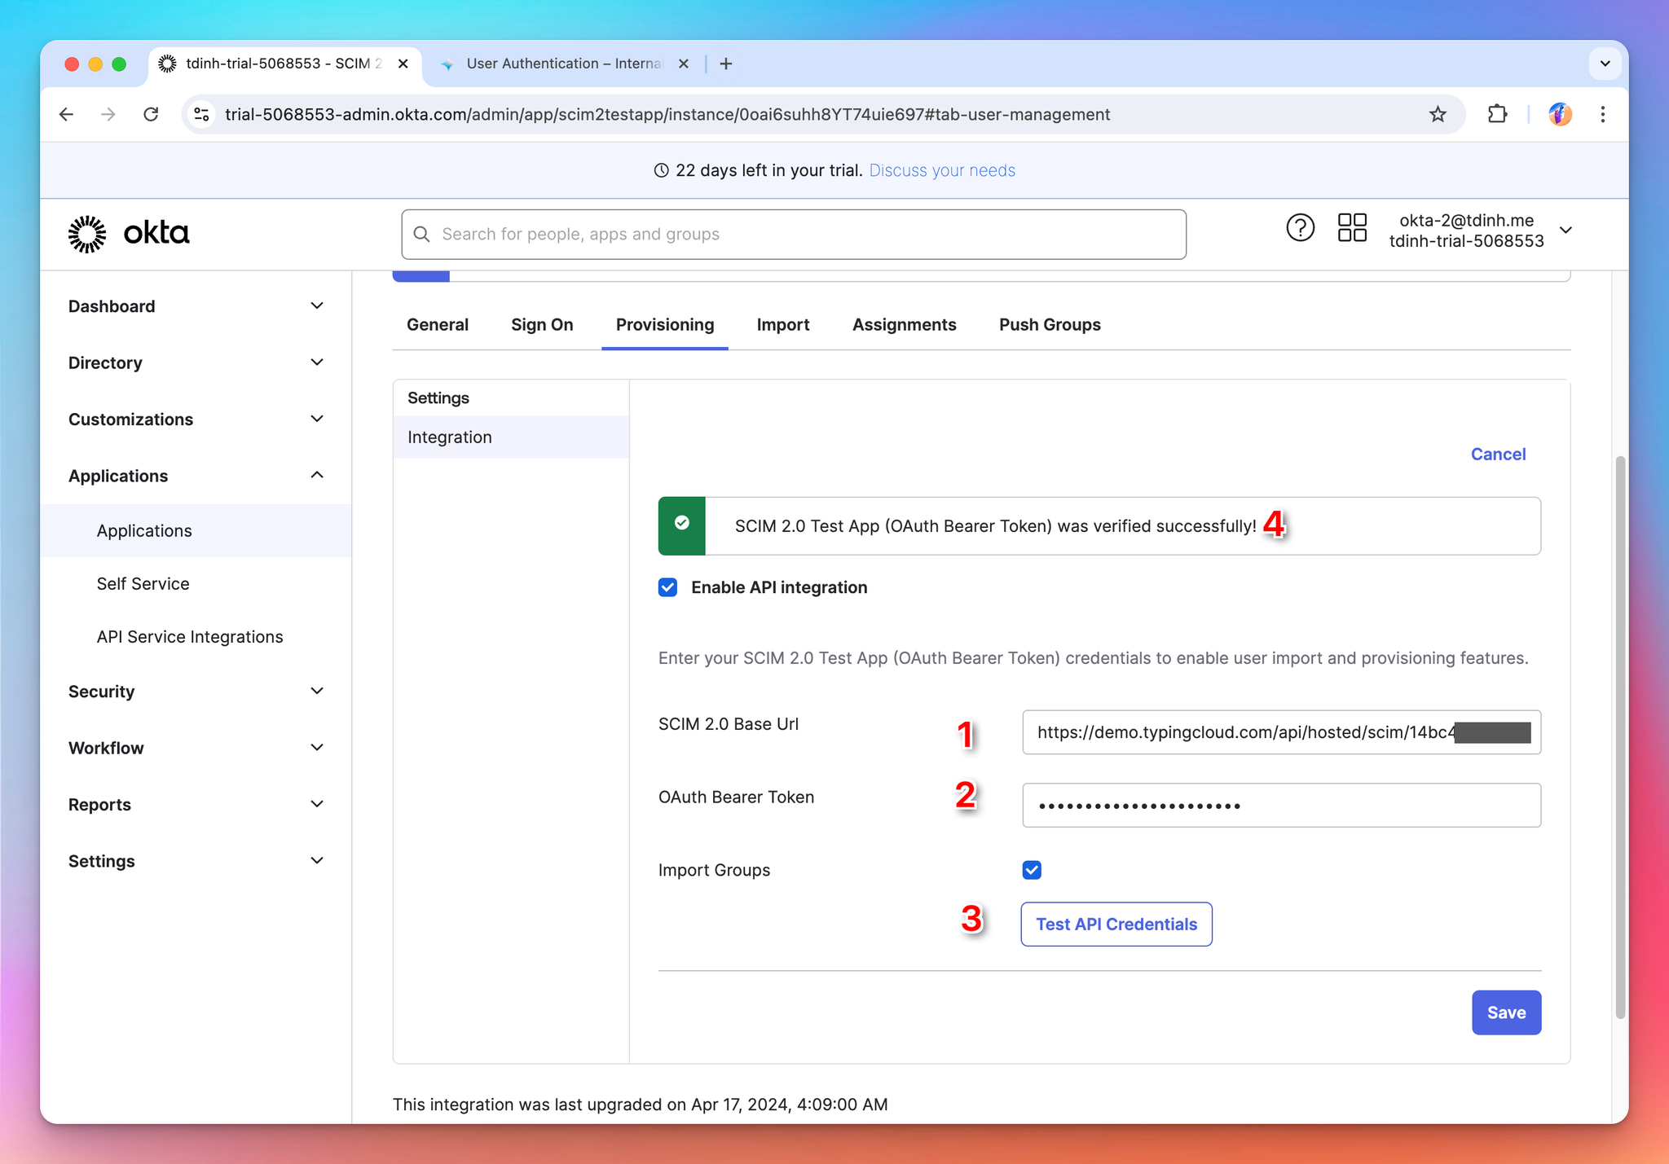Expand the Security sidebar section
Screen dimensions: 1669x1164
click(196, 692)
